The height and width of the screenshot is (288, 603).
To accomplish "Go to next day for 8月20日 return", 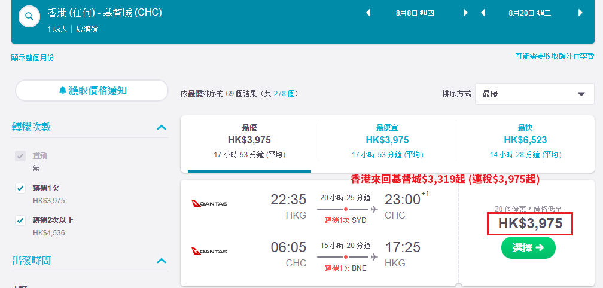I will tap(580, 13).
